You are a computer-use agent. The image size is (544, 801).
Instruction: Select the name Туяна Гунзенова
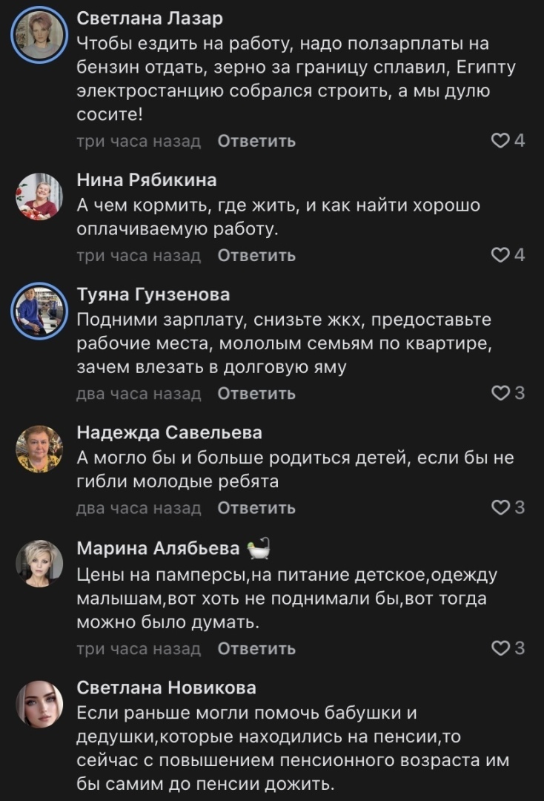(153, 294)
